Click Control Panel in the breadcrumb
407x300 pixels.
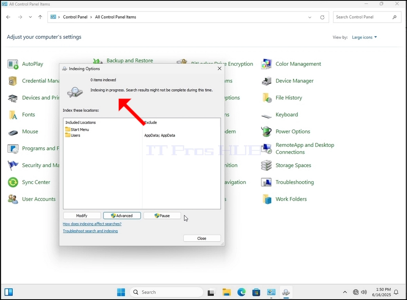pos(75,17)
